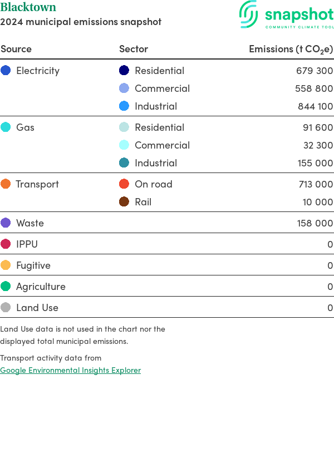Image resolution: width=334 pixels, height=473 pixels.
Task: Click the Blacktown title heading
Action: [28, 8]
